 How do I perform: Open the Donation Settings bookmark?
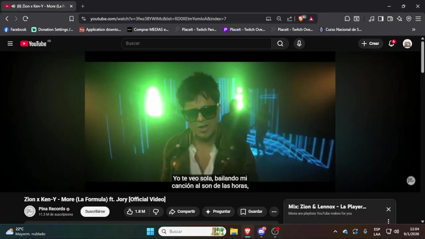tap(52, 30)
